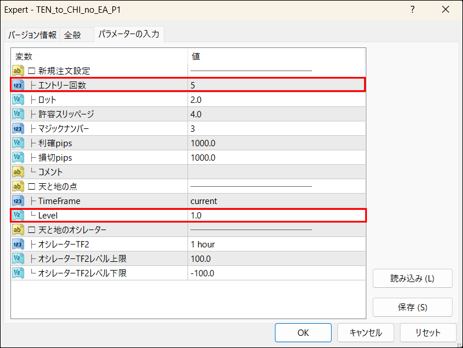The width and height of the screenshot is (463, 348).
Task: Click the double-type icon beside 損切pips
Action: [x=18, y=157]
